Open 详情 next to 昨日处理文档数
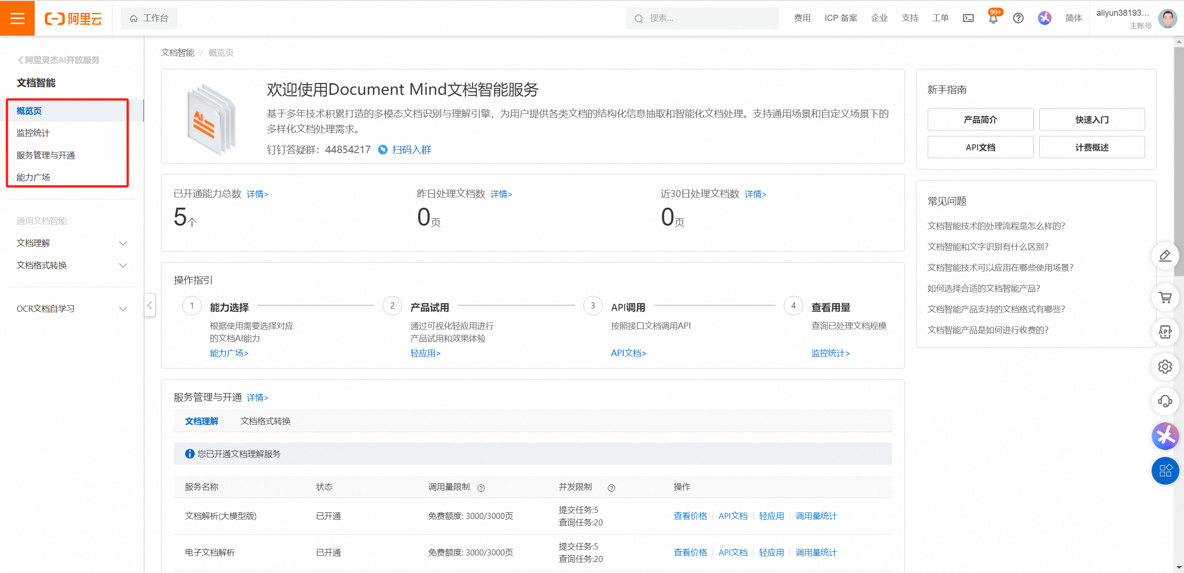 (x=501, y=194)
